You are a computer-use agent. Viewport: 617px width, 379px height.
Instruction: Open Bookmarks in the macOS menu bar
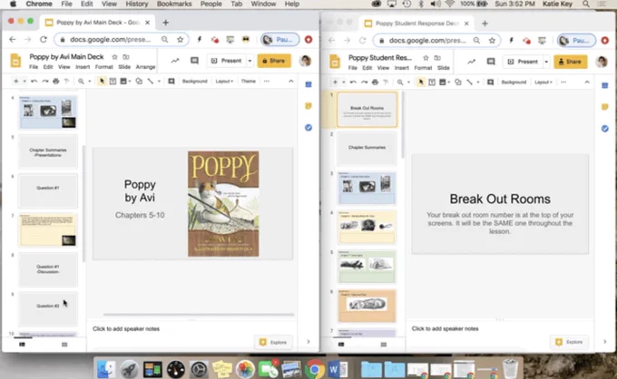pos(174,4)
